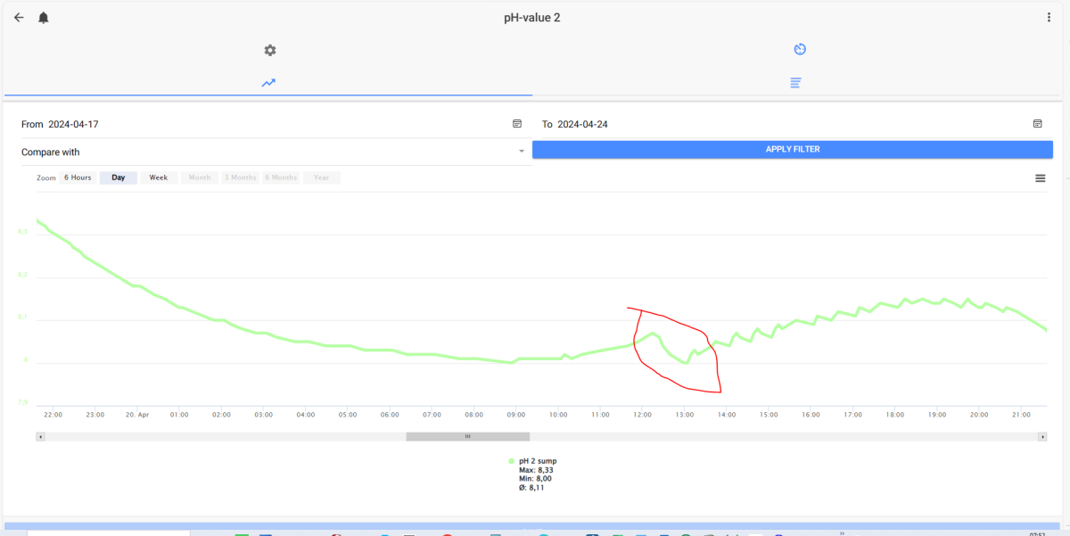Image resolution: width=1070 pixels, height=536 pixels.
Task: Set zoom range to Day
Action: point(119,177)
